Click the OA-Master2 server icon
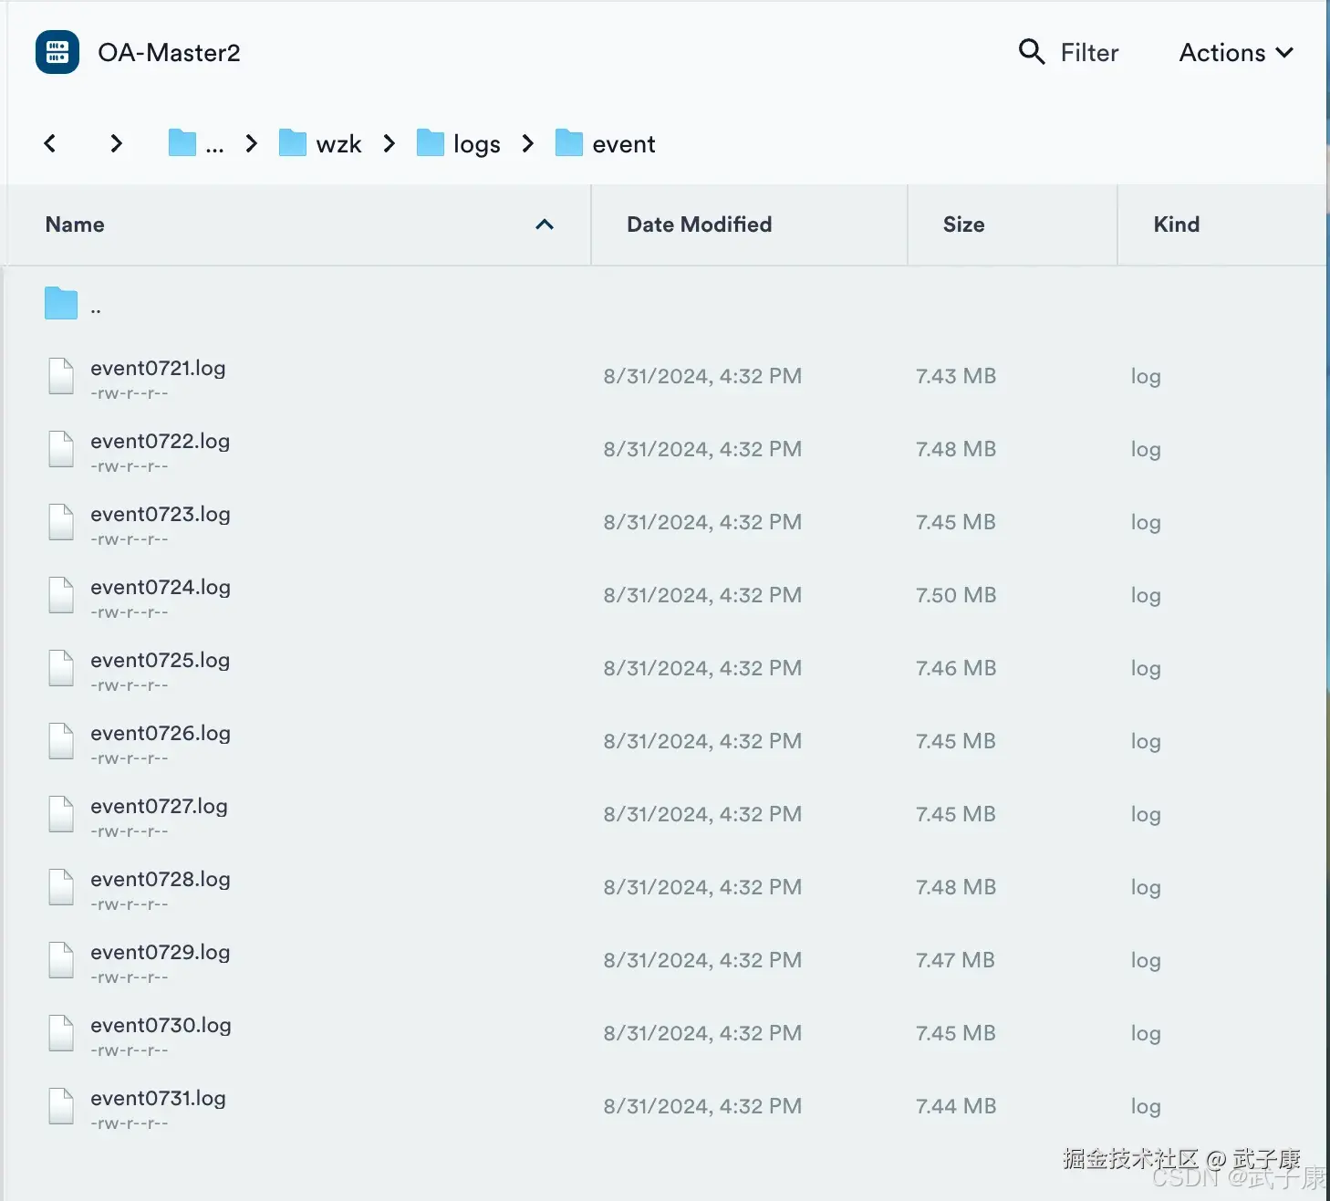This screenshot has width=1330, height=1201. pos(57,52)
